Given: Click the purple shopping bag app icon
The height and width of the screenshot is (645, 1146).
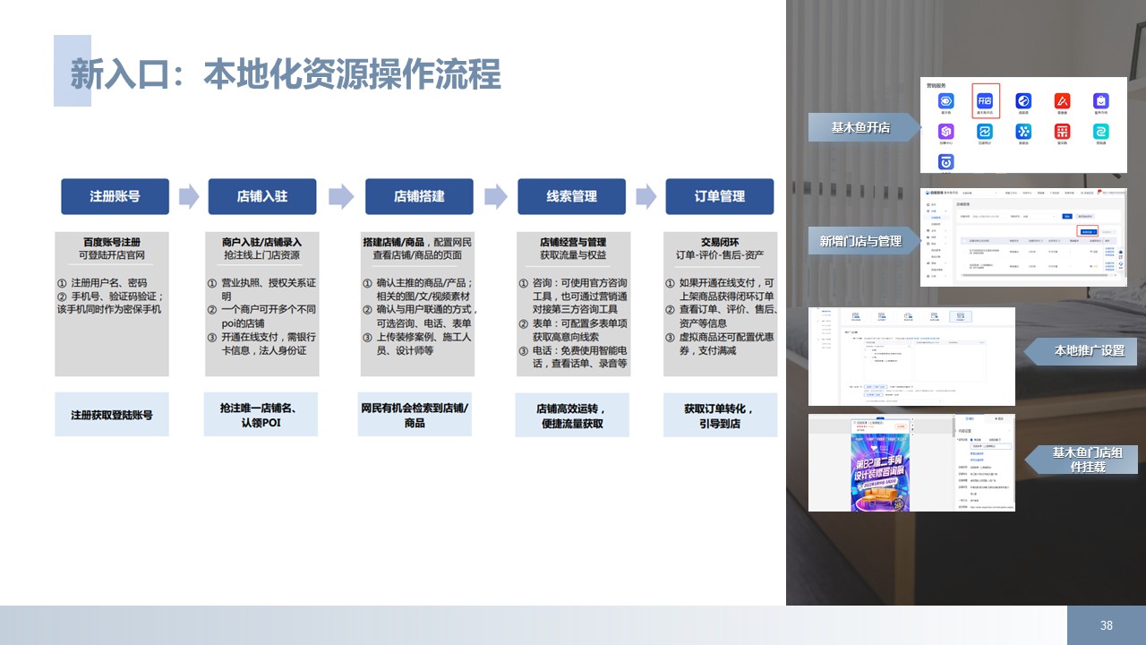Looking at the screenshot, I should click(x=1101, y=101).
